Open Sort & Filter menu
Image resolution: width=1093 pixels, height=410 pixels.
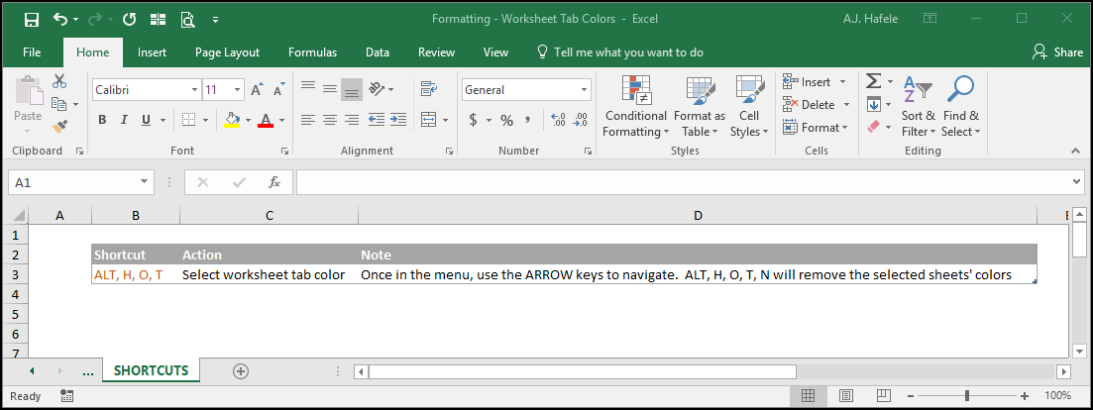(918, 107)
